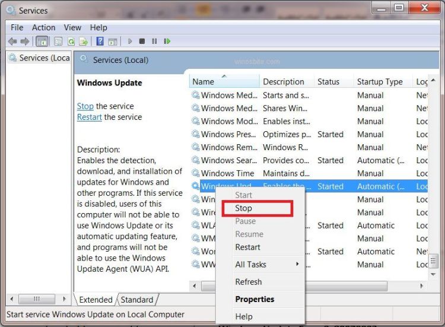Select gear icon of Windows Mod... service
Screen dimensions: 445x327
tap(196, 120)
